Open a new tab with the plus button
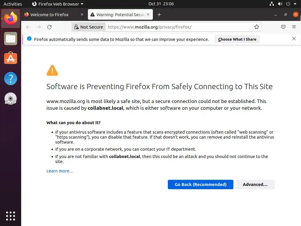 pos(159,15)
